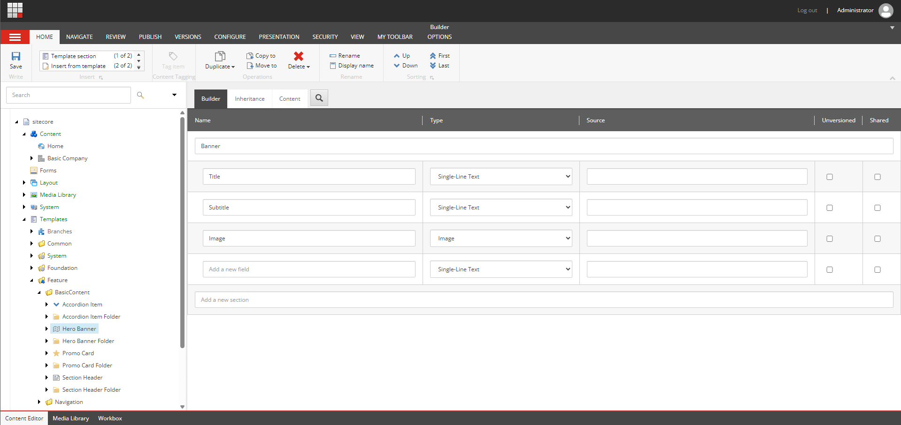Click the Delete dropdown arrow
This screenshot has width=901, height=425.
[308, 67]
